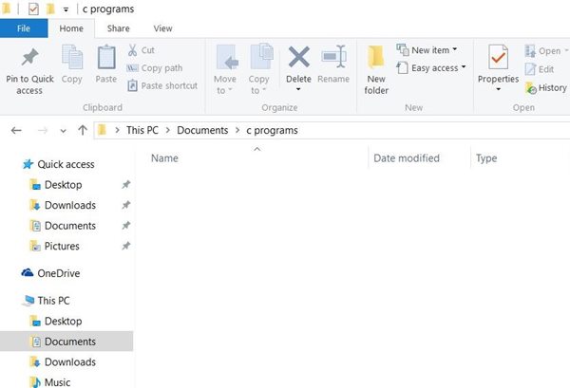Click the Copy to icon in Organize group
The width and height of the screenshot is (570, 388).
pyautogui.click(x=262, y=57)
